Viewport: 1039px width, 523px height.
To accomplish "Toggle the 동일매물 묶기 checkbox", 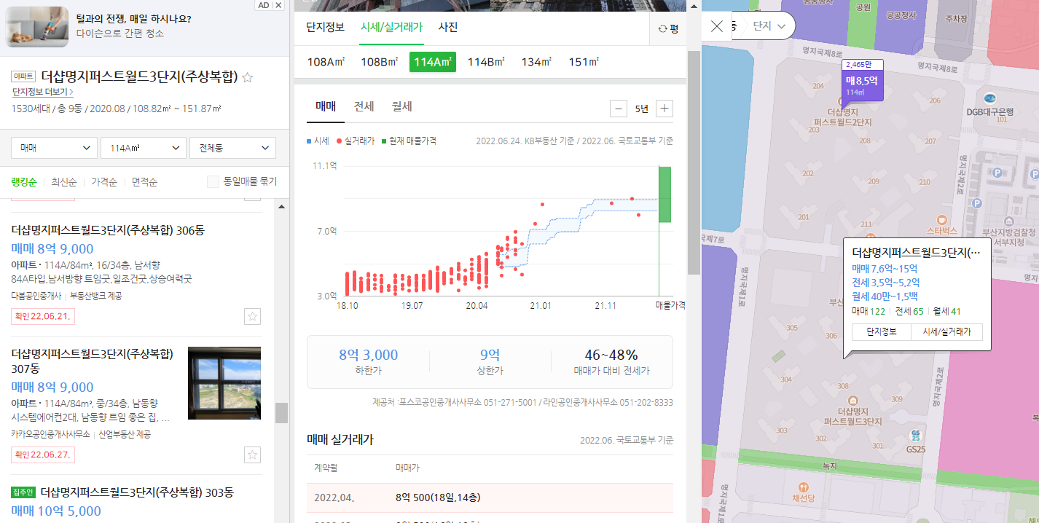I will pos(213,182).
